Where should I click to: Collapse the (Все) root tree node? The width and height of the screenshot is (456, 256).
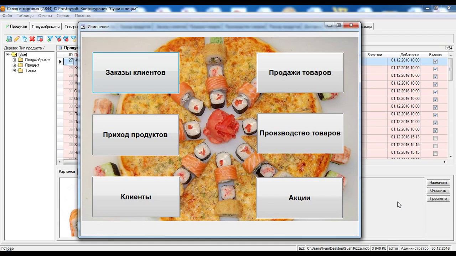(7, 54)
